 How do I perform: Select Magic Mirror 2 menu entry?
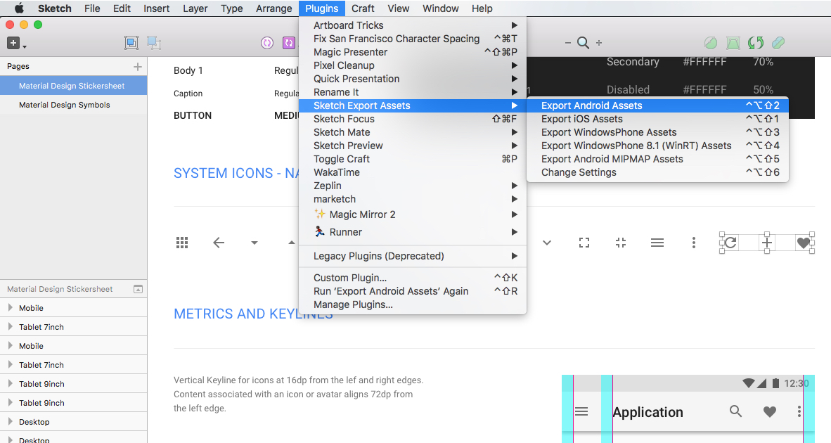(x=413, y=214)
